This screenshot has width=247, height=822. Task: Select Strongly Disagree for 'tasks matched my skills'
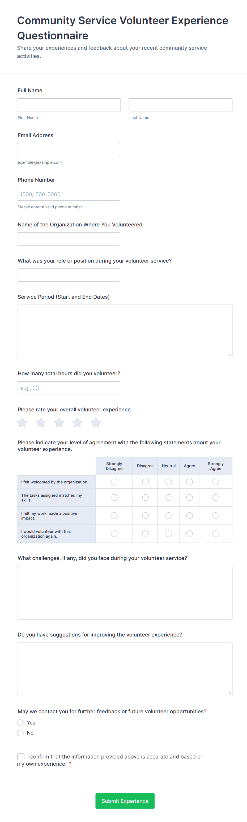(x=114, y=498)
